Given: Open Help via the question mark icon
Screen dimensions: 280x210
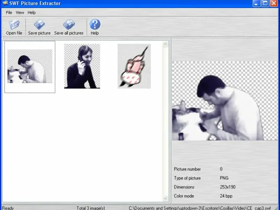Looking at the screenshot, I should click(94, 27).
